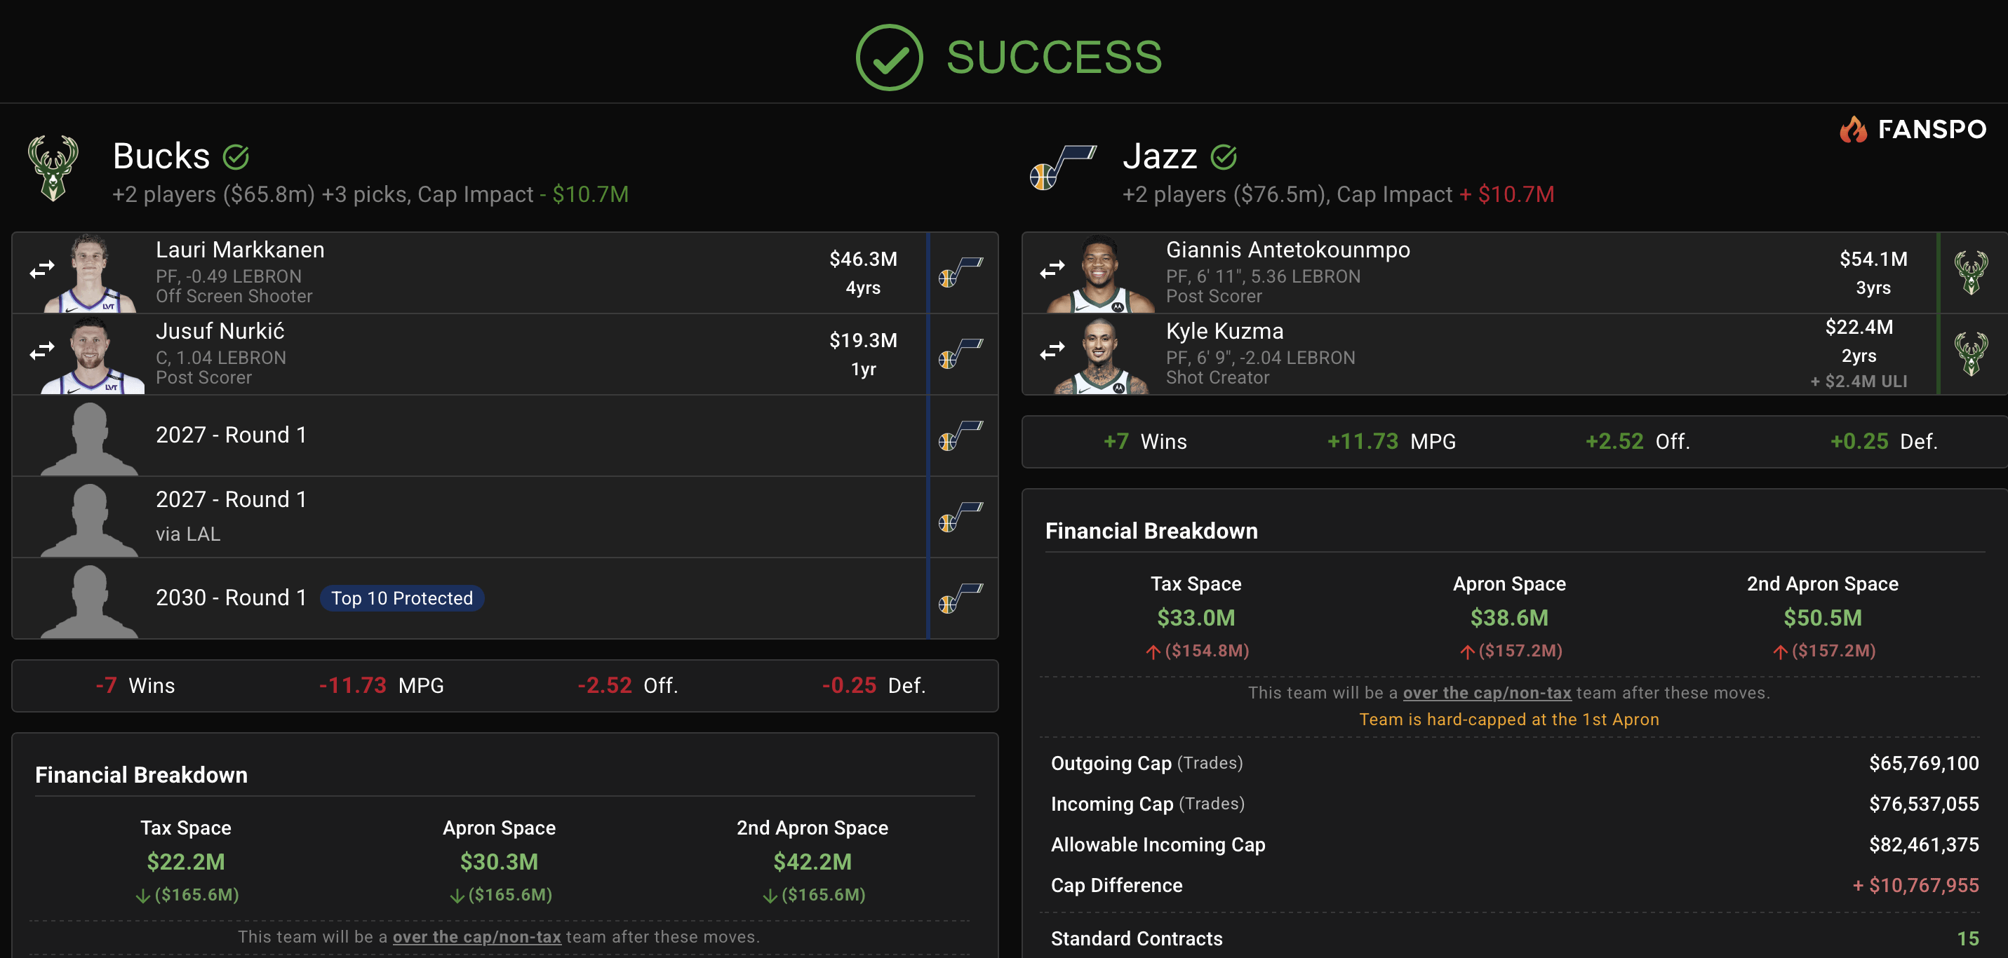Select Lauri Markkanen's player headshot

[91, 273]
